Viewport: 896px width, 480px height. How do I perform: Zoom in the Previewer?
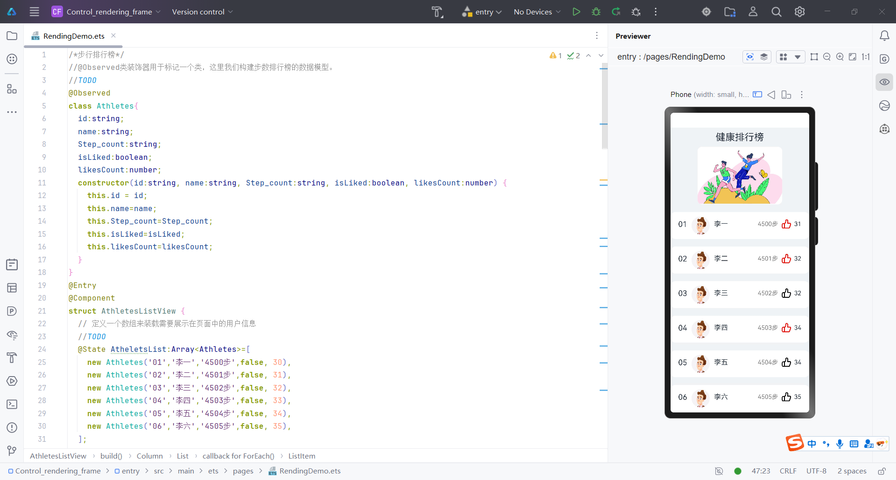coord(840,57)
